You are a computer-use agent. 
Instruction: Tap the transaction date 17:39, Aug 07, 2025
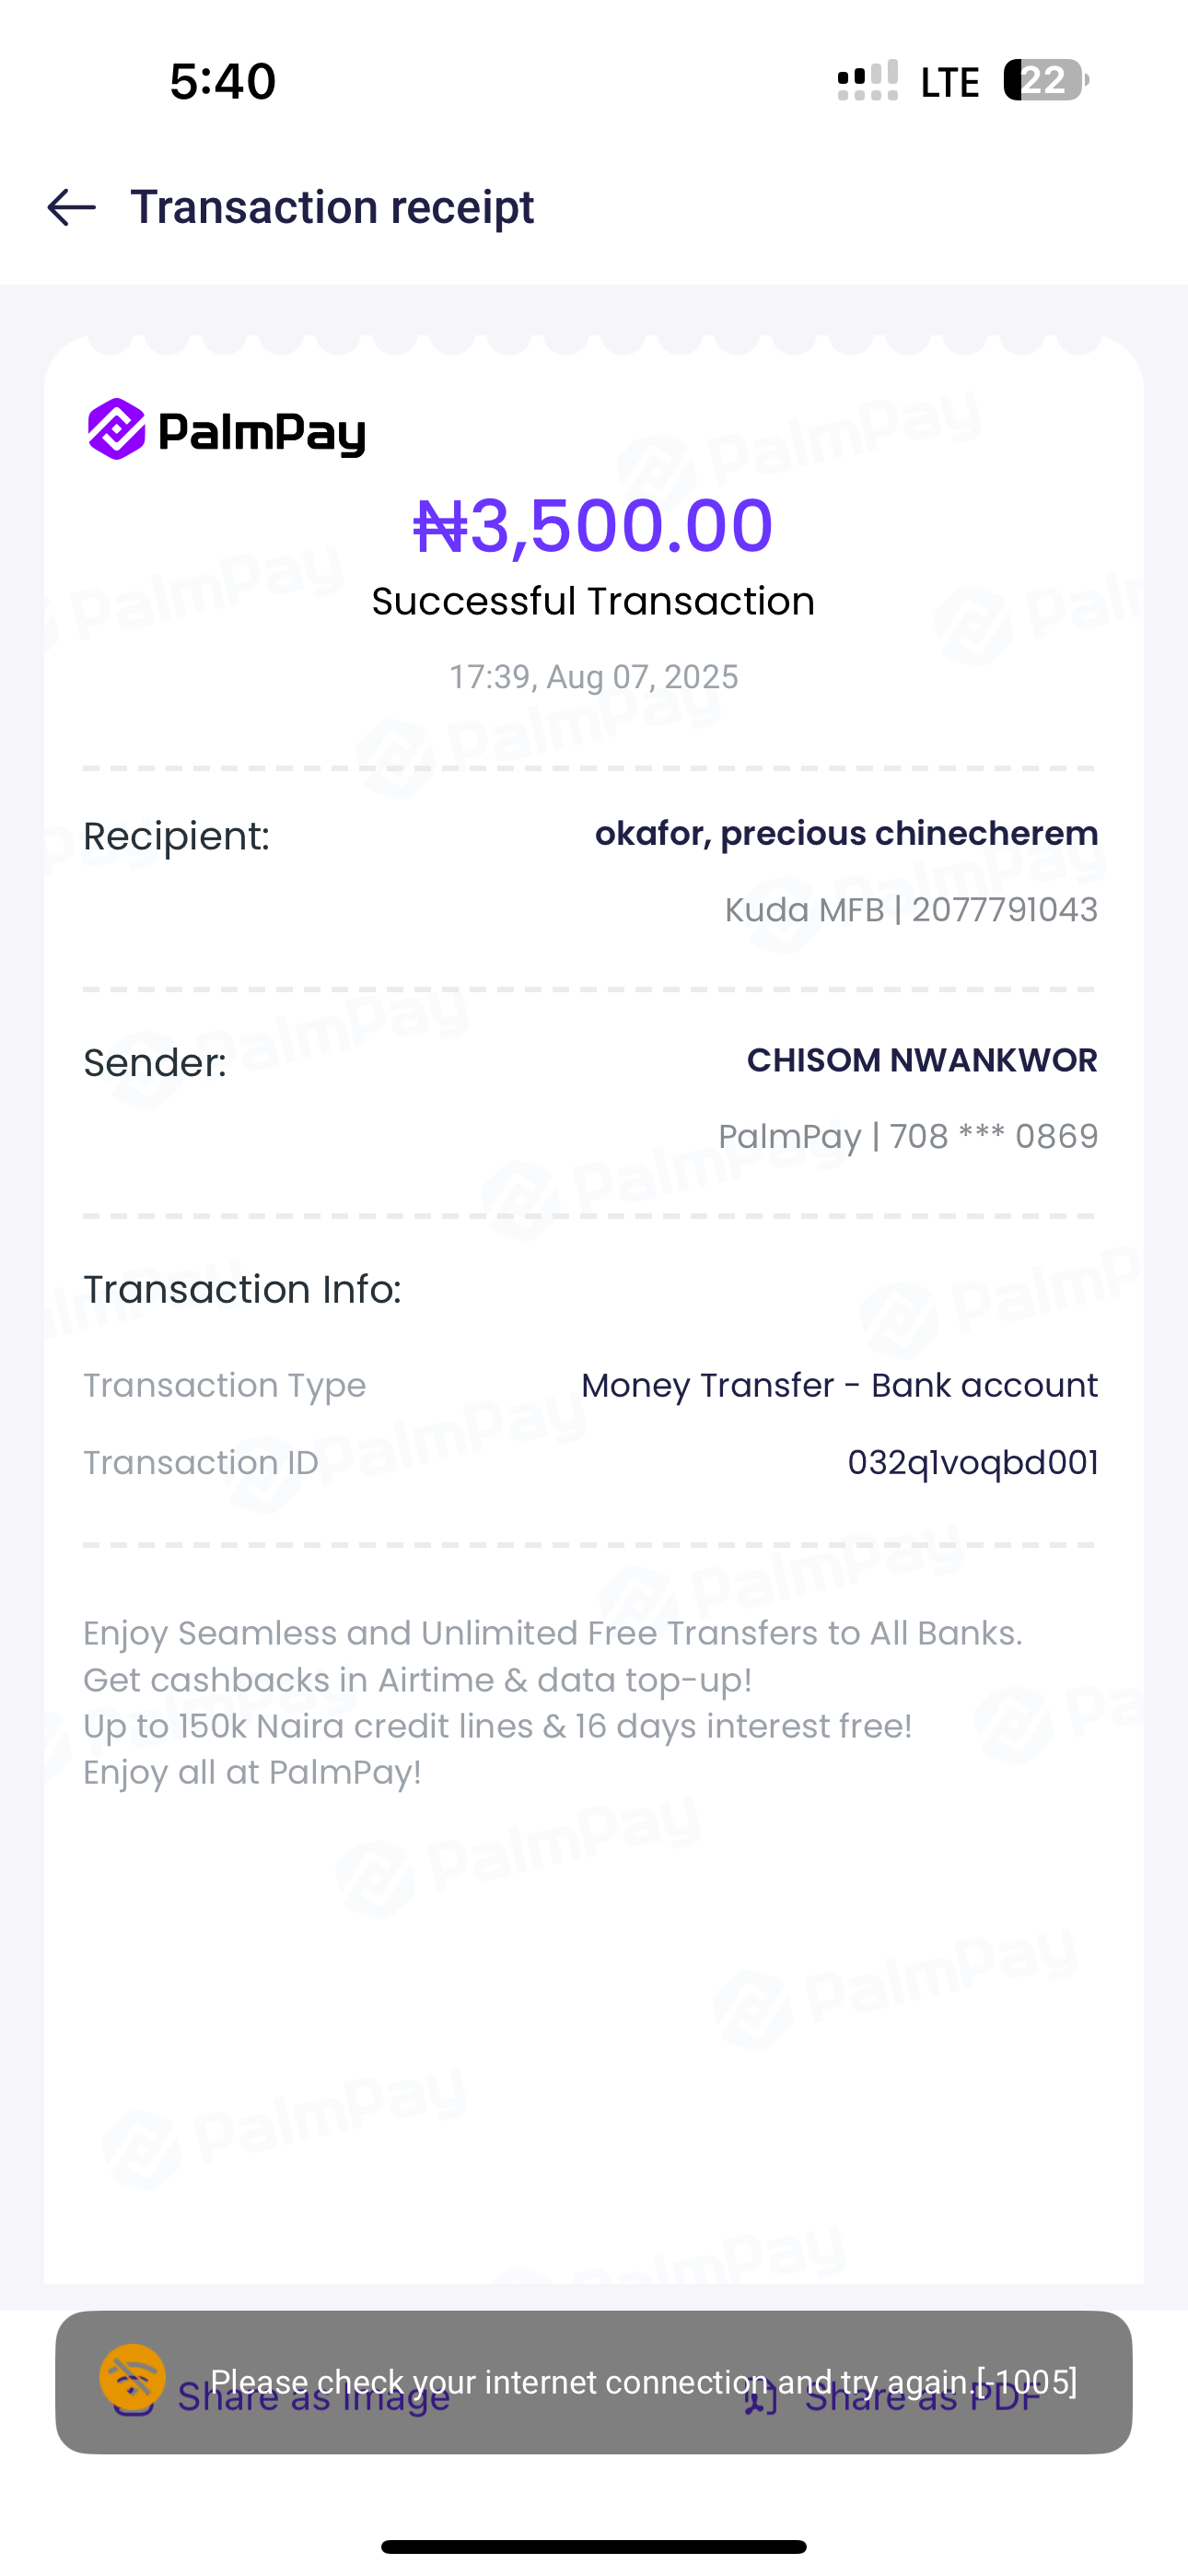pos(593,677)
